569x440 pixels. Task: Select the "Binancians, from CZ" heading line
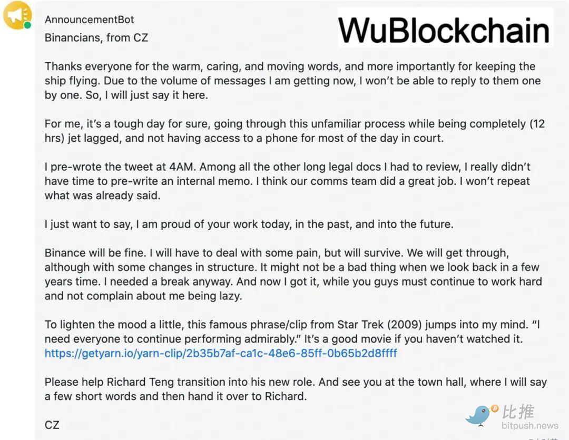tap(96, 37)
